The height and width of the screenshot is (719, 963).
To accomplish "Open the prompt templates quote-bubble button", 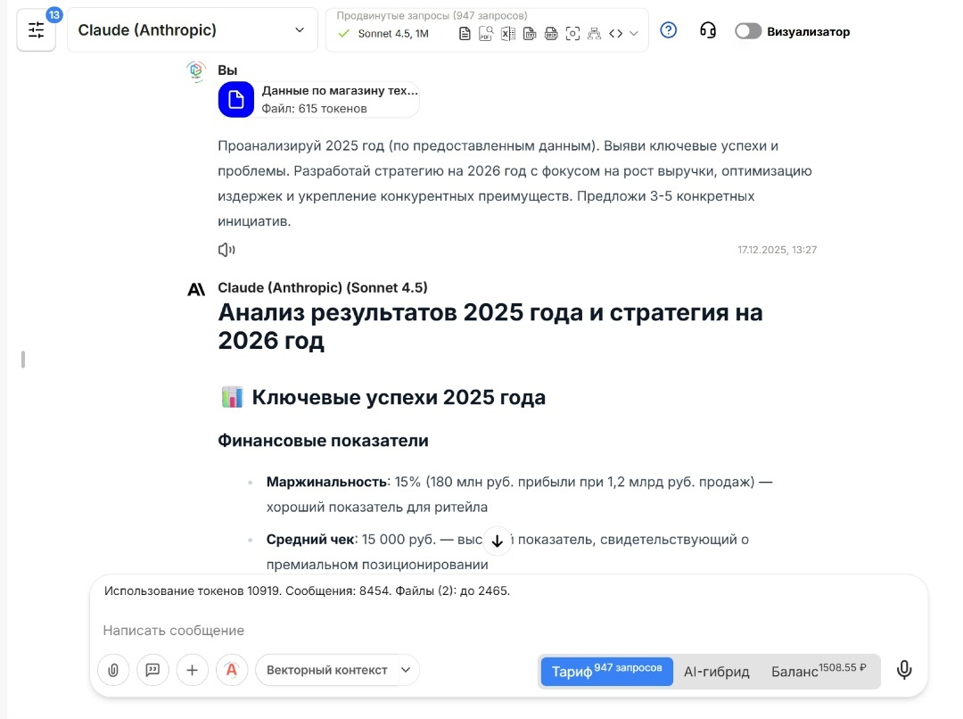I will pyautogui.click(x=152, y=670).
